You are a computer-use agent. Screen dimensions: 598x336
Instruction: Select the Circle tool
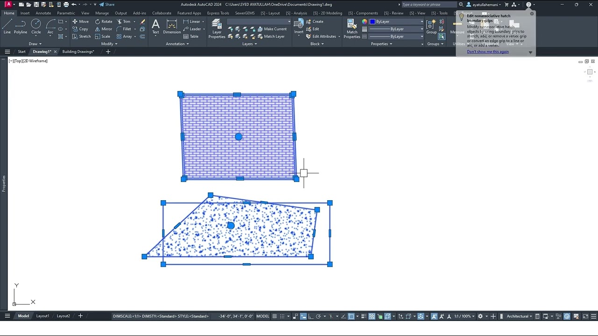[36, 26]
